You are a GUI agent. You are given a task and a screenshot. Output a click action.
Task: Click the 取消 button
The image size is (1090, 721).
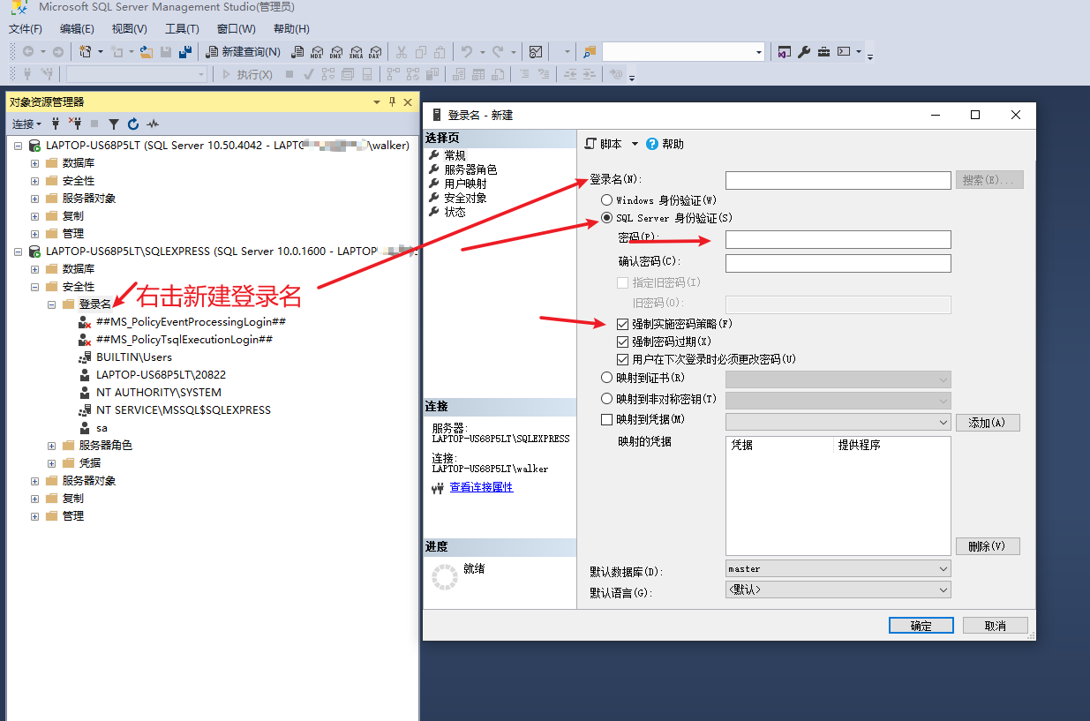coord(996,625)
